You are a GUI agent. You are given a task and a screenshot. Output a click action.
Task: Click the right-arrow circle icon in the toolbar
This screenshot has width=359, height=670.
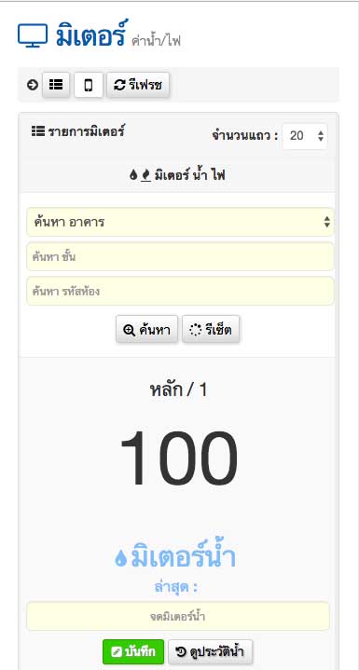33,85
